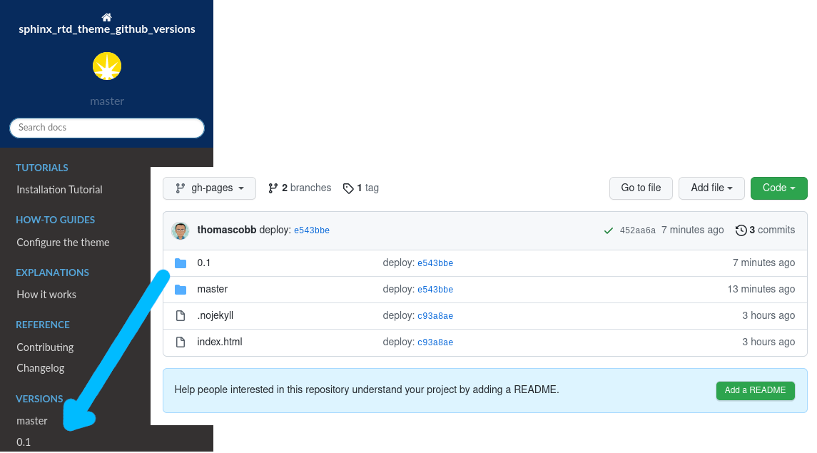Screen dimensions: 817x453
Task: Click the green checkmark build status icon
Action: [608, 230]
